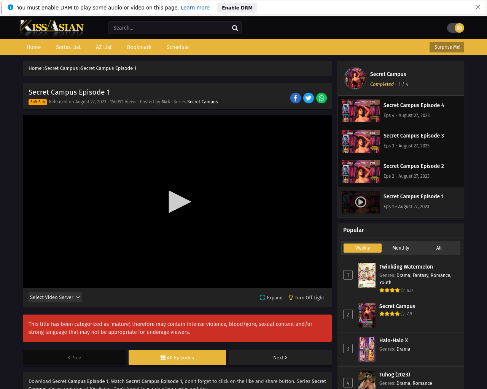487x389 pixels.
Task: Turn off the light around player
Action: pos(306,297)
